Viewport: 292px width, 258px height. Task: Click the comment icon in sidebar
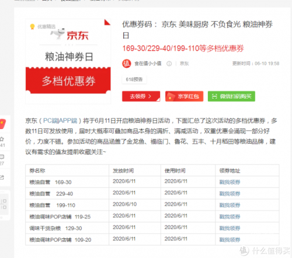point(2,157)
